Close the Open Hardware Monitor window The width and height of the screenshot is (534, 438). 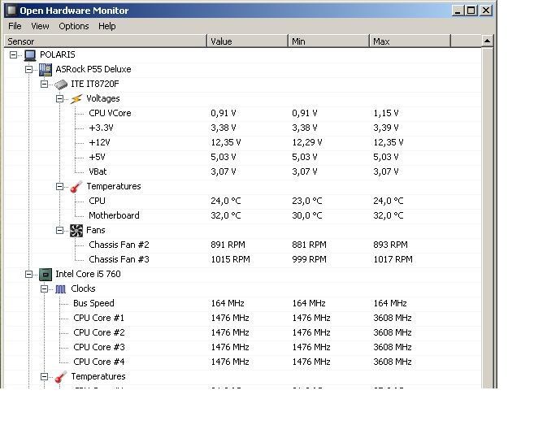(486, 11)
